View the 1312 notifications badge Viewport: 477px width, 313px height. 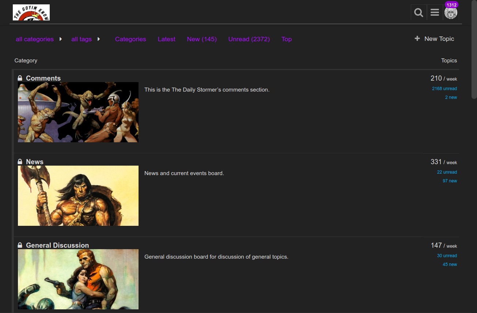pos(451,5)
